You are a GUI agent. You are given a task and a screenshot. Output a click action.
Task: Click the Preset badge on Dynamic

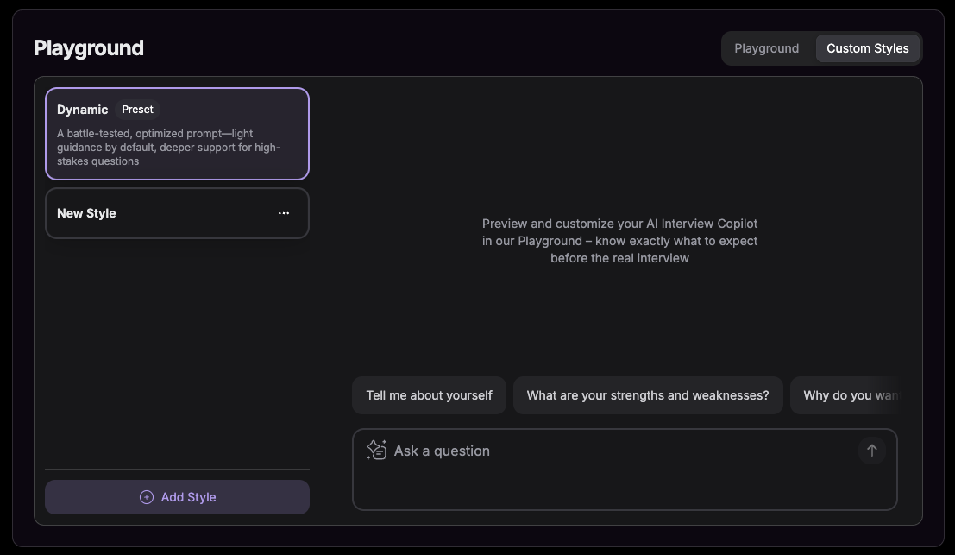(137, 110)
